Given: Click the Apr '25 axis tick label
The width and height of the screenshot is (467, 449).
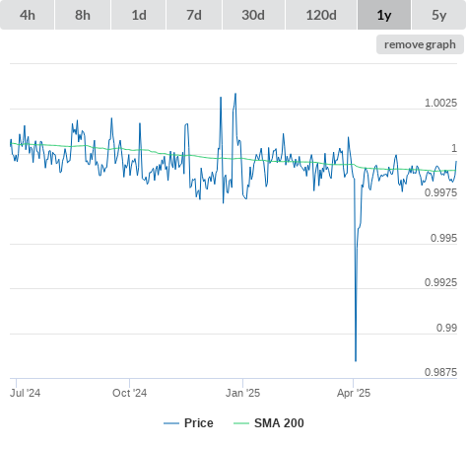Looking at the screenshot, I should [354, 393].
